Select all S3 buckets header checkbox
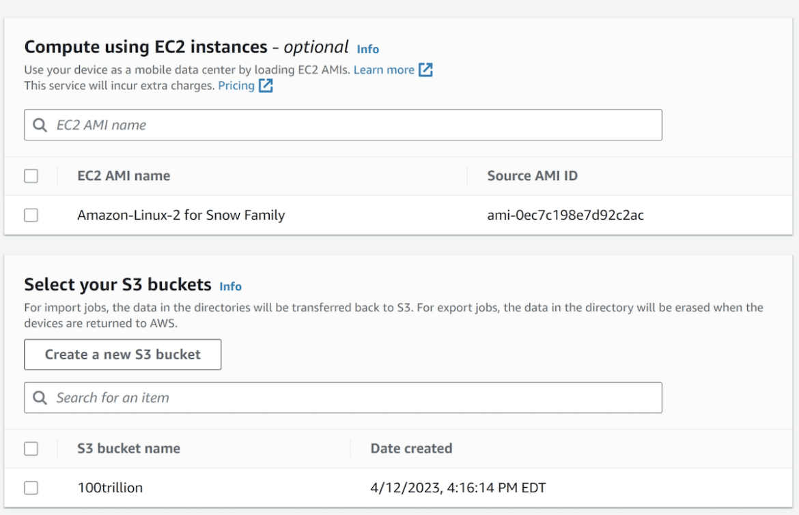 click(x=31, y=449)
